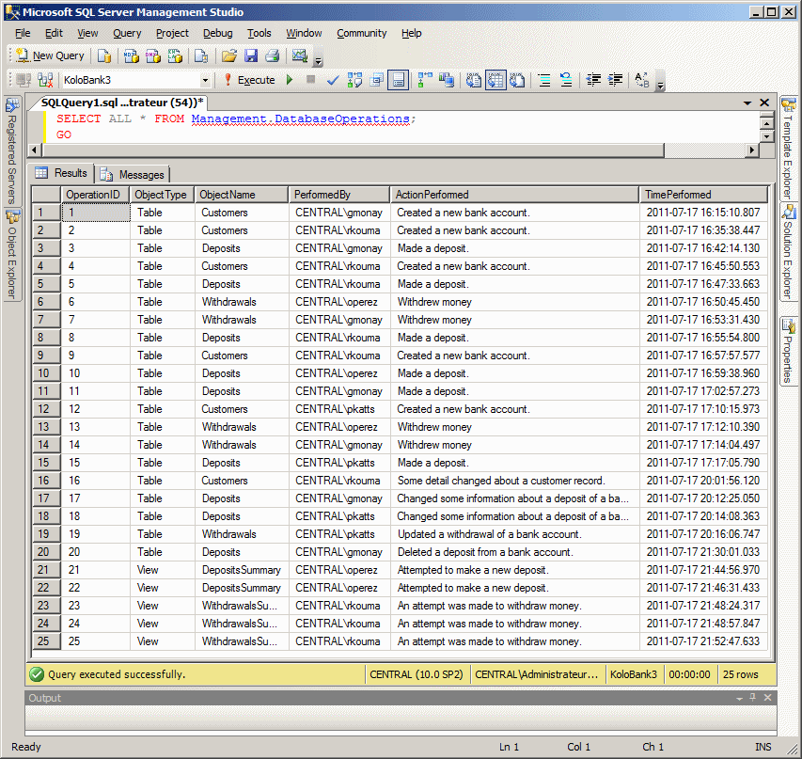This screenshot has width=802, height=759.
Task: Open the Query menu
Action: (127, 33)
